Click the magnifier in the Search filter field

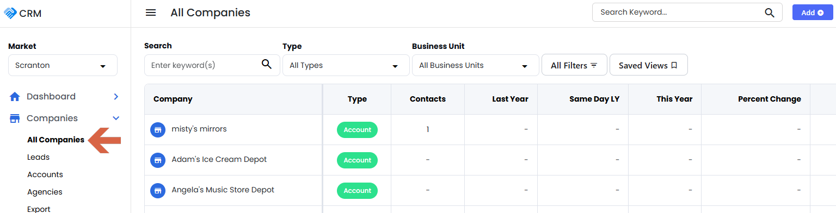coord(266,65)
